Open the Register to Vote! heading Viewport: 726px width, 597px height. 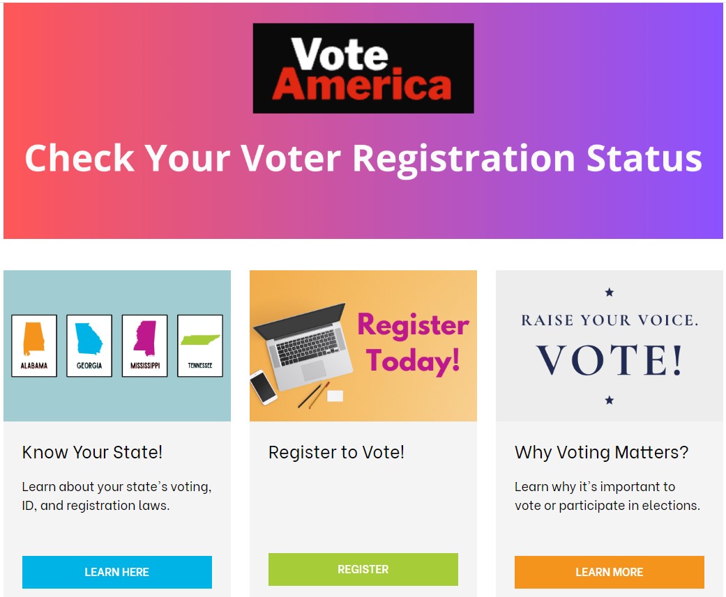click(x=336, y=452)
